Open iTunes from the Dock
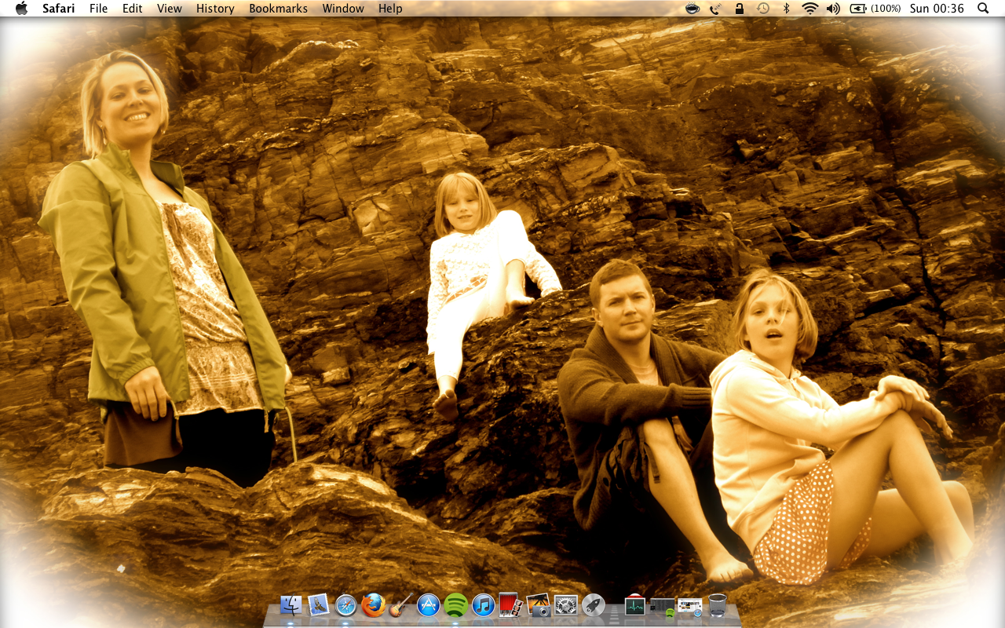1005x628 pixels. (x=483, y=605)
